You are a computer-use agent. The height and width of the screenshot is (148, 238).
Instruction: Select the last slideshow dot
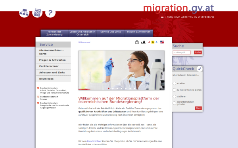click(134, 88)
